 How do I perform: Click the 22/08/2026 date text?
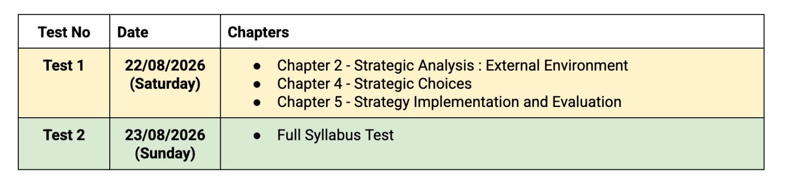pos(165,65)
